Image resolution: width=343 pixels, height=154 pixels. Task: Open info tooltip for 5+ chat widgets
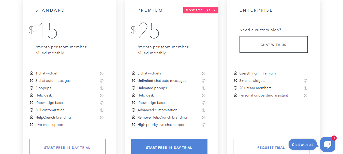(306, 81)
